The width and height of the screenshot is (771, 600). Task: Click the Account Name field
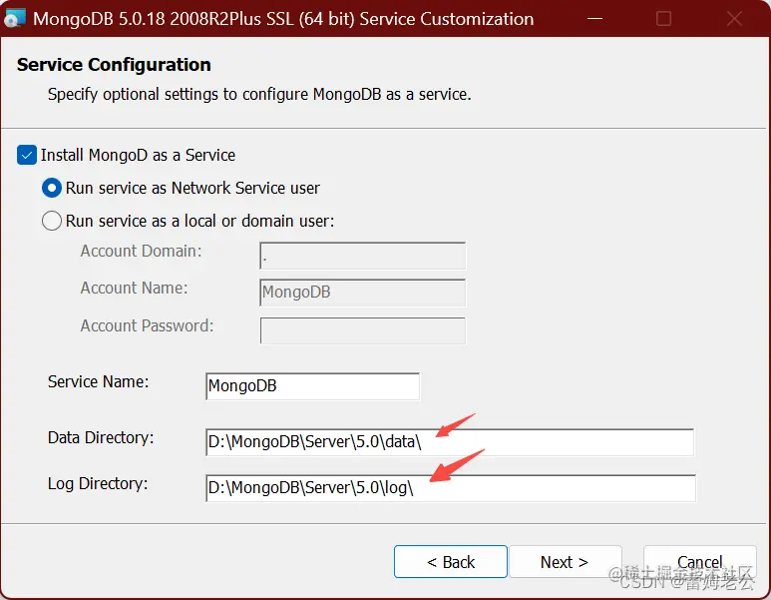[362, 293]
